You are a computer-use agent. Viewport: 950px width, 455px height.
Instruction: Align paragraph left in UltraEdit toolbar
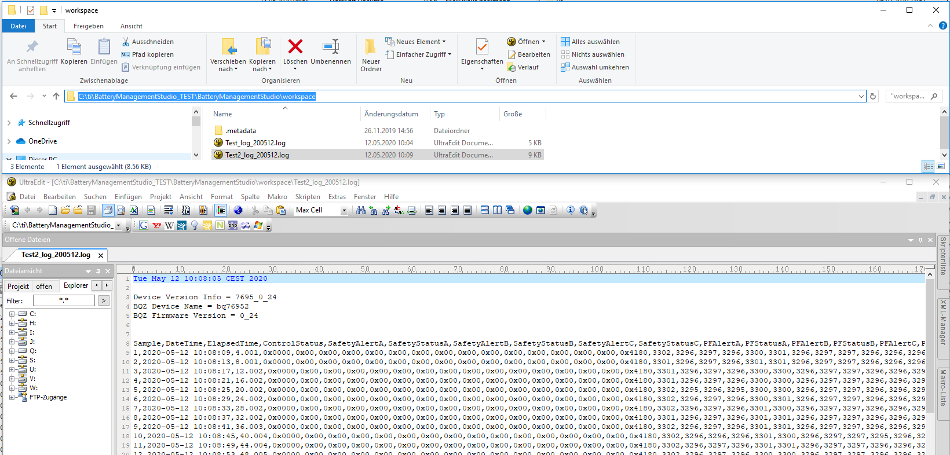pyautogui.click(x=429, y=210)
